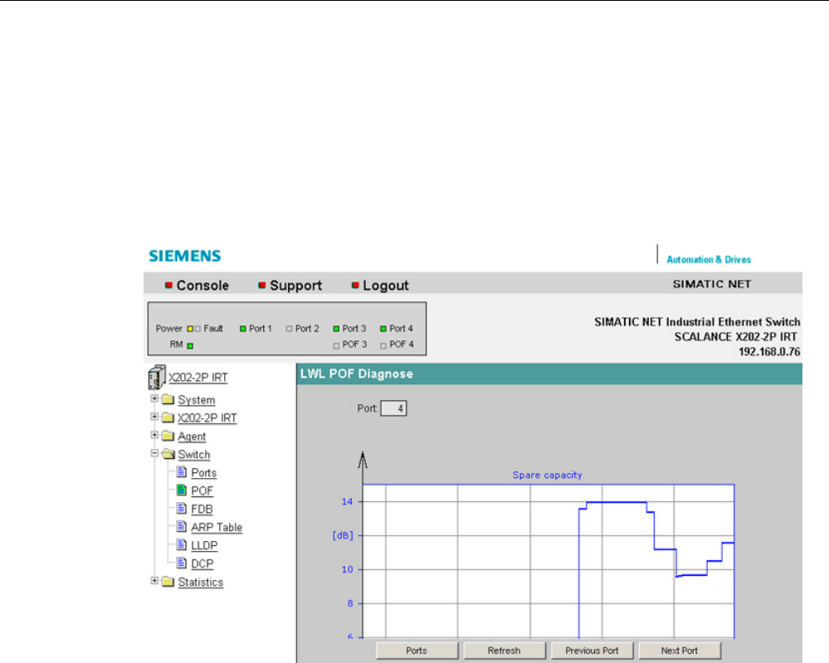Click the Statistics folder icon
829x663 pixels.
click(168, 582)
